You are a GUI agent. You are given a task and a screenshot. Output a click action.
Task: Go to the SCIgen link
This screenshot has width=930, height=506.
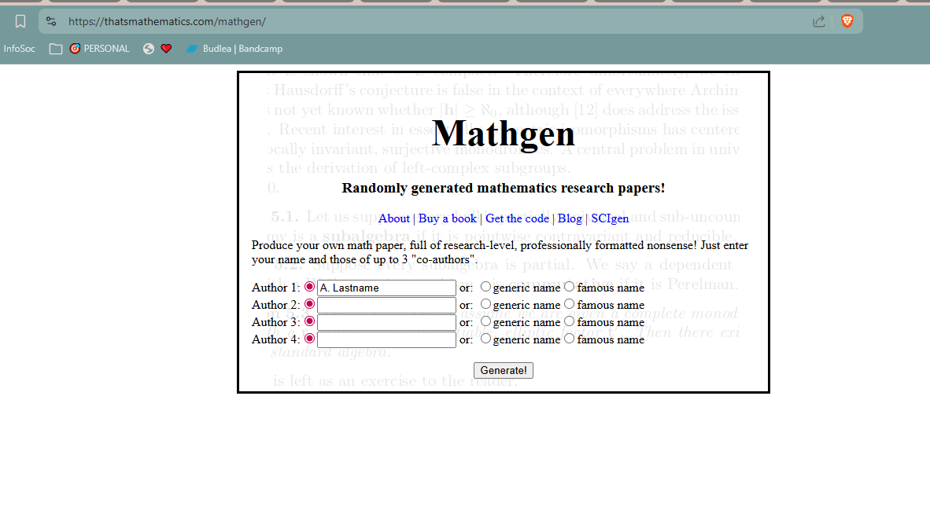pos(610,218)
